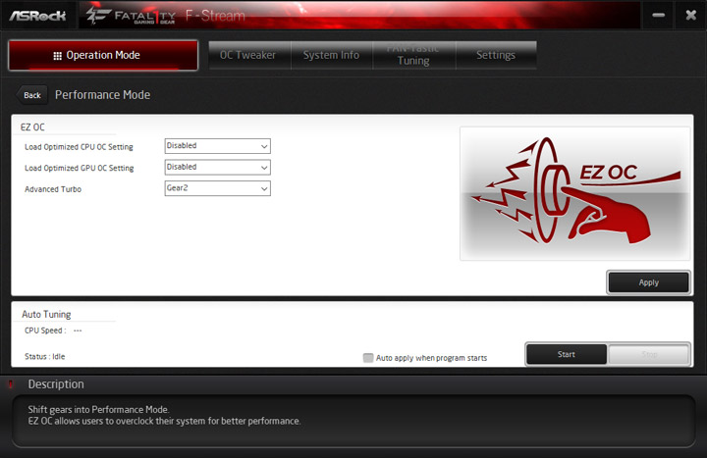Select the Operation Mode tab
This screenshot has width=707, height=458.
(x=103, y=55)
